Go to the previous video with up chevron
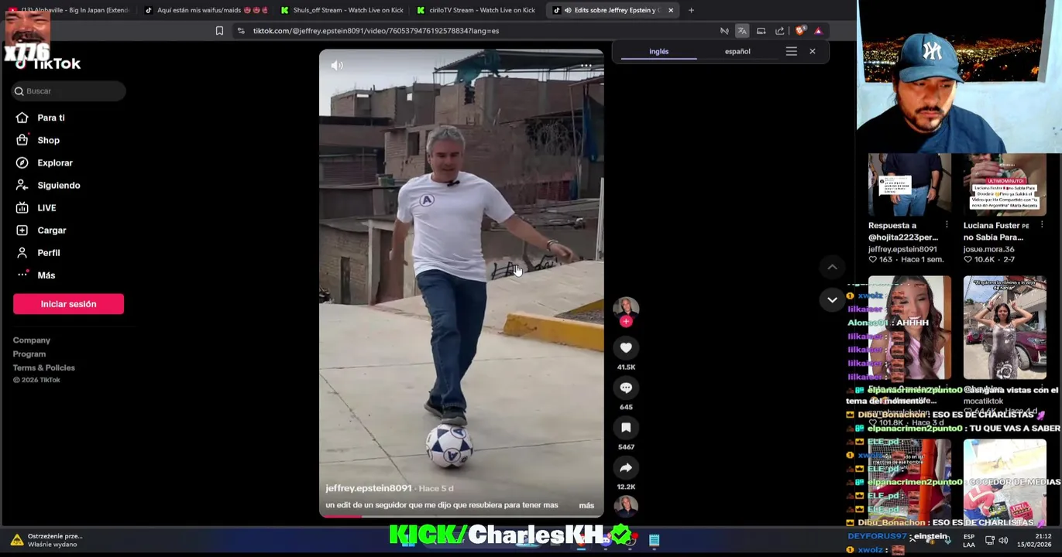The width and height of the screenshot is (1062, 557). (832, 267)
